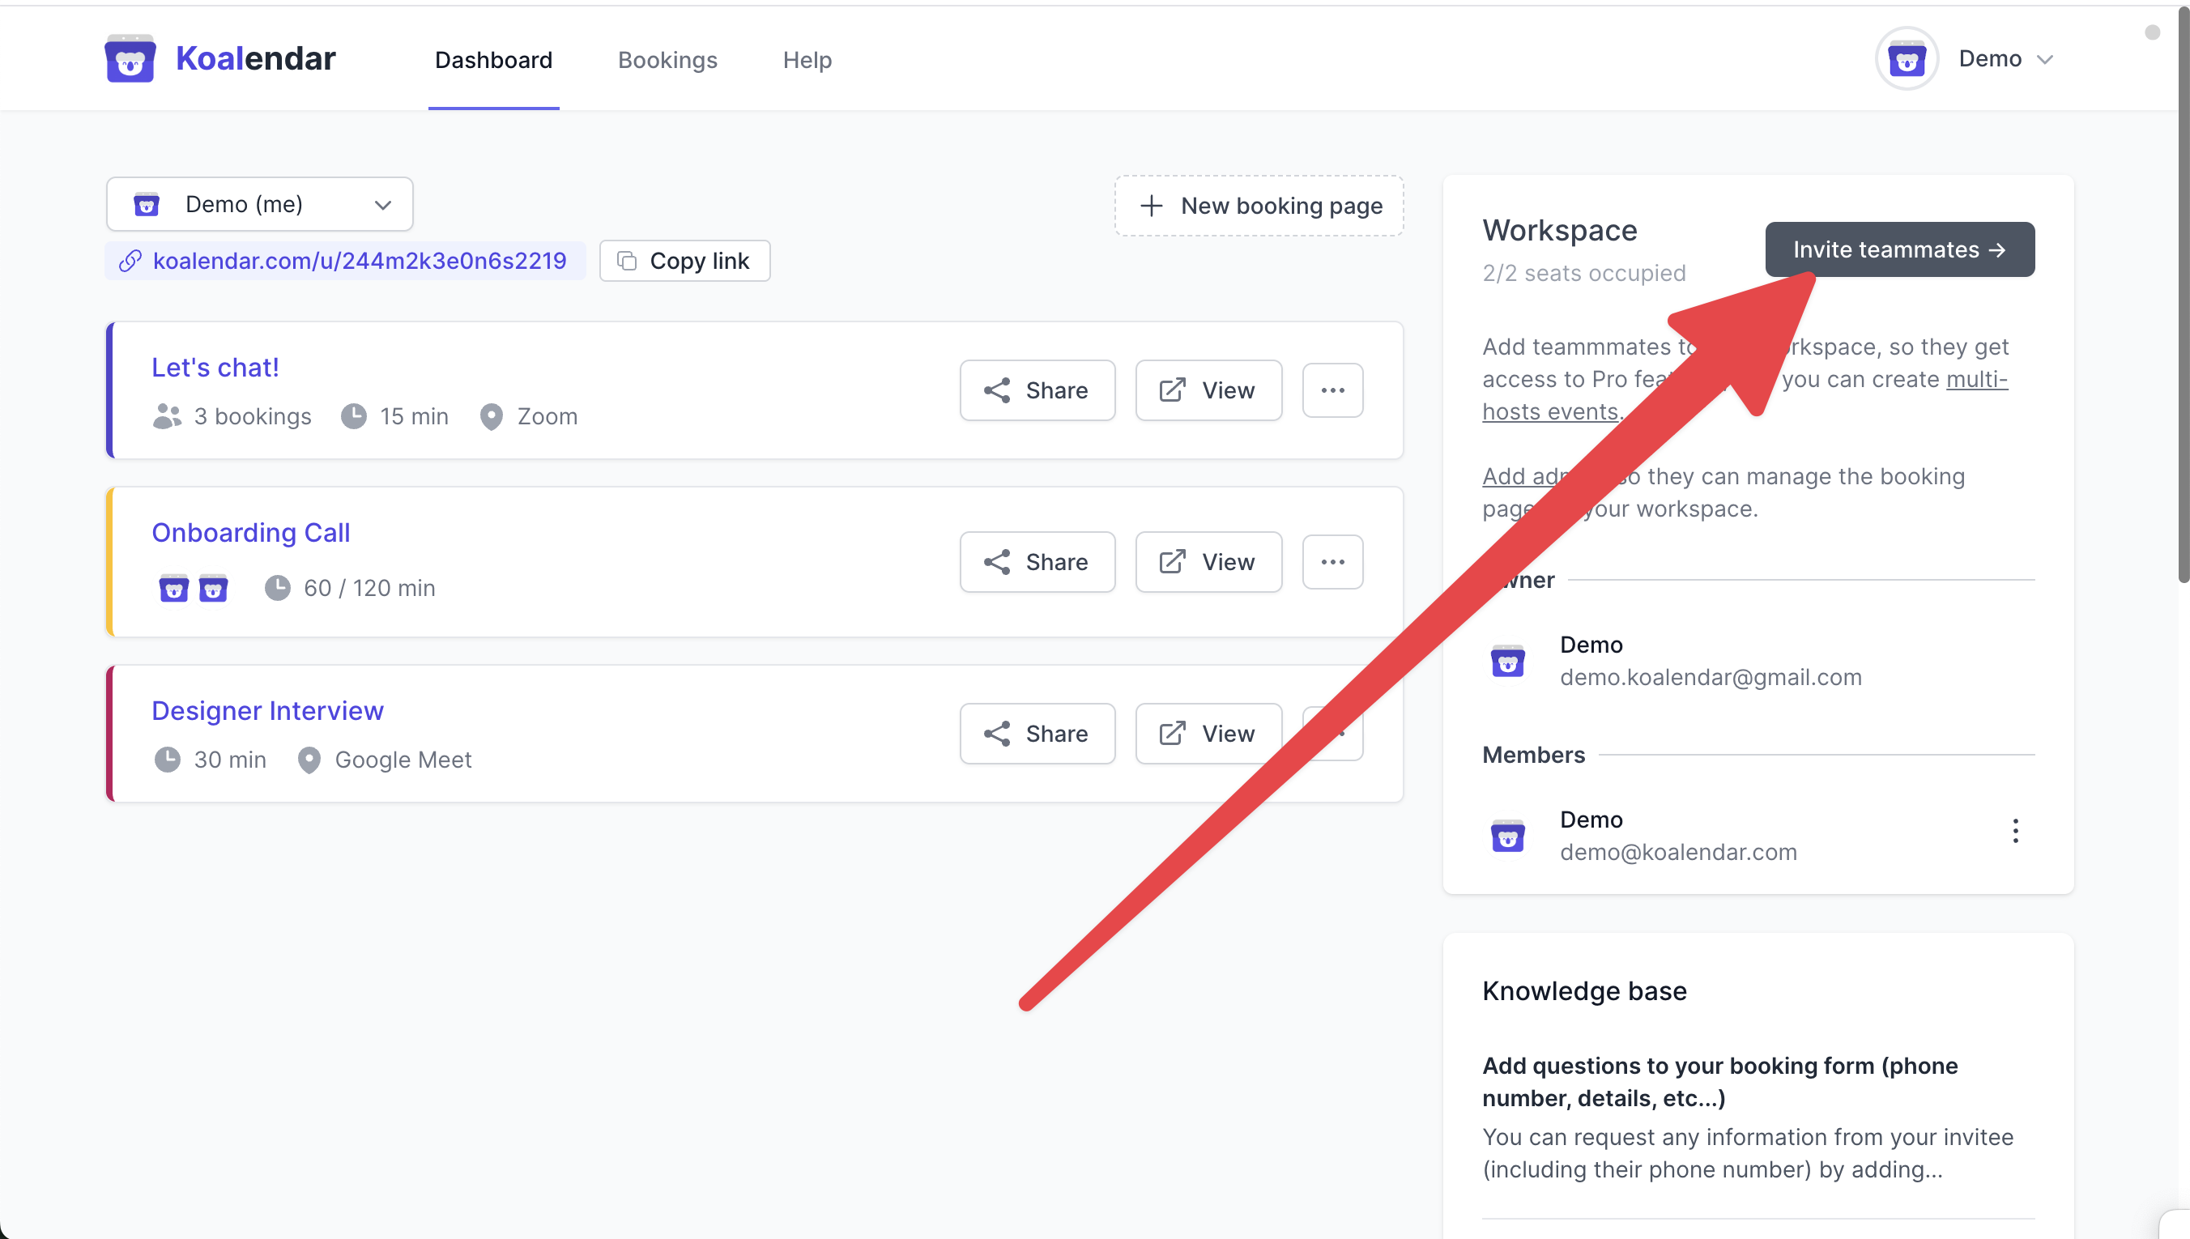
Task: Click member avatar for demo@koalendar.com
Action: pos(1507,836)
